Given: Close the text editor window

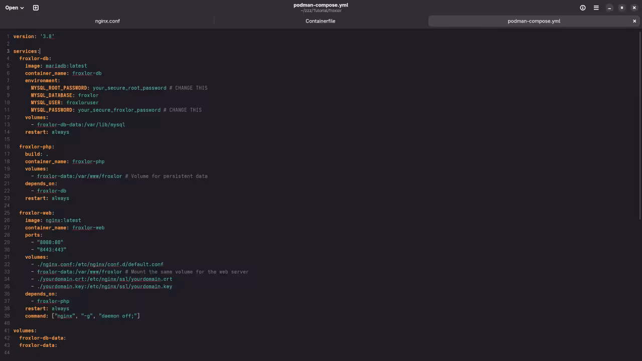Looking at the screenshot, I should pos(634,8).
